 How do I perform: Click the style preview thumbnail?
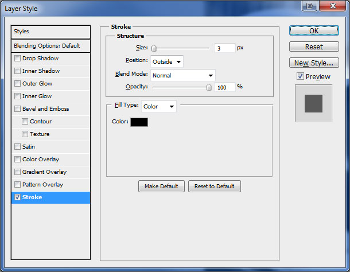tap(313, 103)
